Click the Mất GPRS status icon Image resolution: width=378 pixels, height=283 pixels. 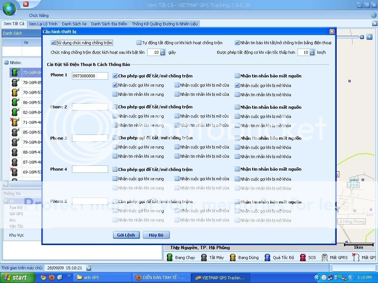pos(324,258)
